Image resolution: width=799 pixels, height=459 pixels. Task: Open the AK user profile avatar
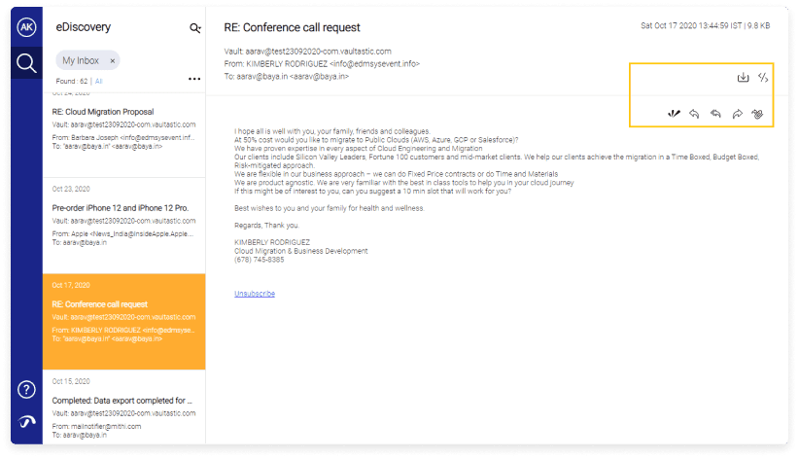27,28
